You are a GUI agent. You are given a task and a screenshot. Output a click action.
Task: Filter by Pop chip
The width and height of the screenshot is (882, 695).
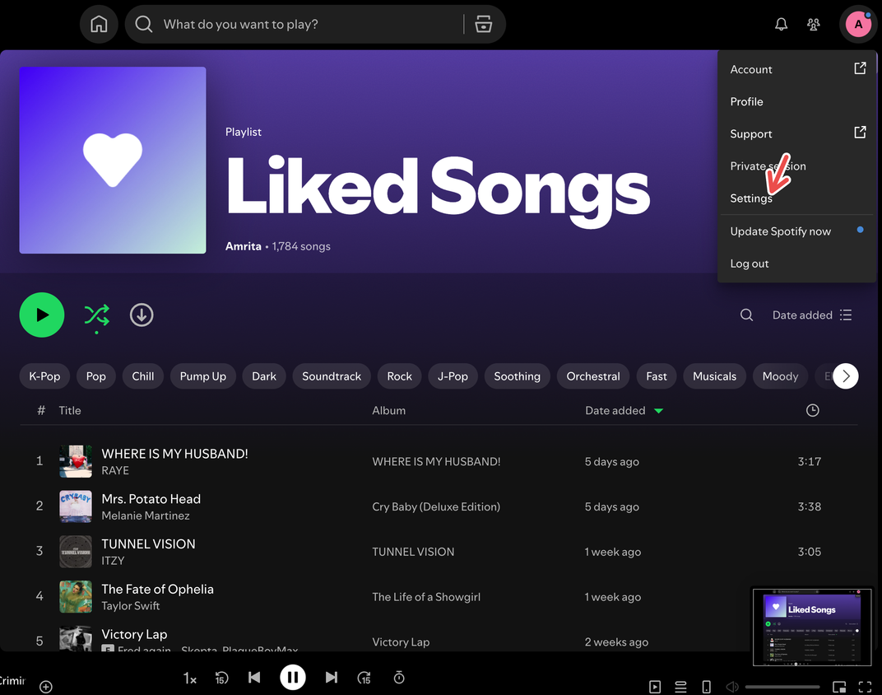tap(95, 376)
